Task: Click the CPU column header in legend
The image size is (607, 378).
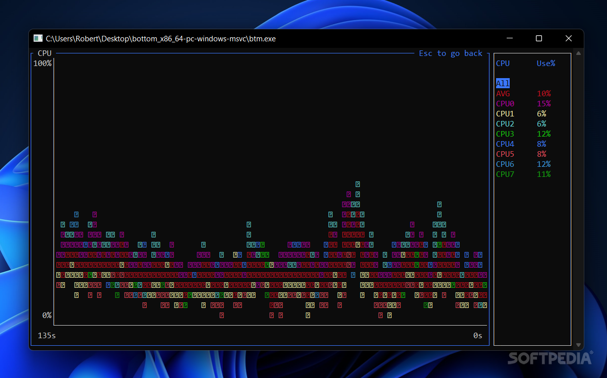Action: (x=503, y=64)
